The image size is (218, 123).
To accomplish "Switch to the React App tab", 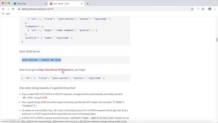I will click(30, 4).
